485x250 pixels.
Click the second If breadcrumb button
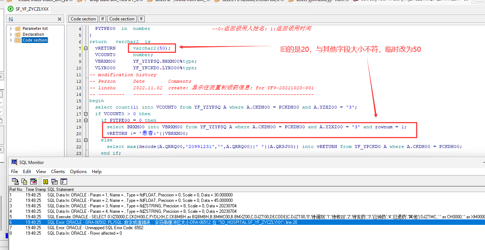(x=141, y=19)
